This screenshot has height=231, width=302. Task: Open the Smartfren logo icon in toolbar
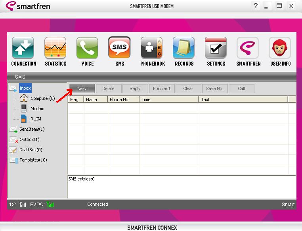point(248,48)
